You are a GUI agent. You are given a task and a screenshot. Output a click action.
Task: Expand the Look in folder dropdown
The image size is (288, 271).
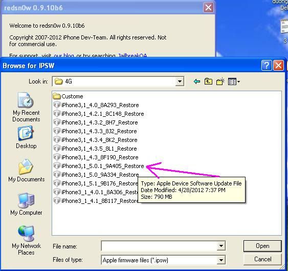coord(180,81)
